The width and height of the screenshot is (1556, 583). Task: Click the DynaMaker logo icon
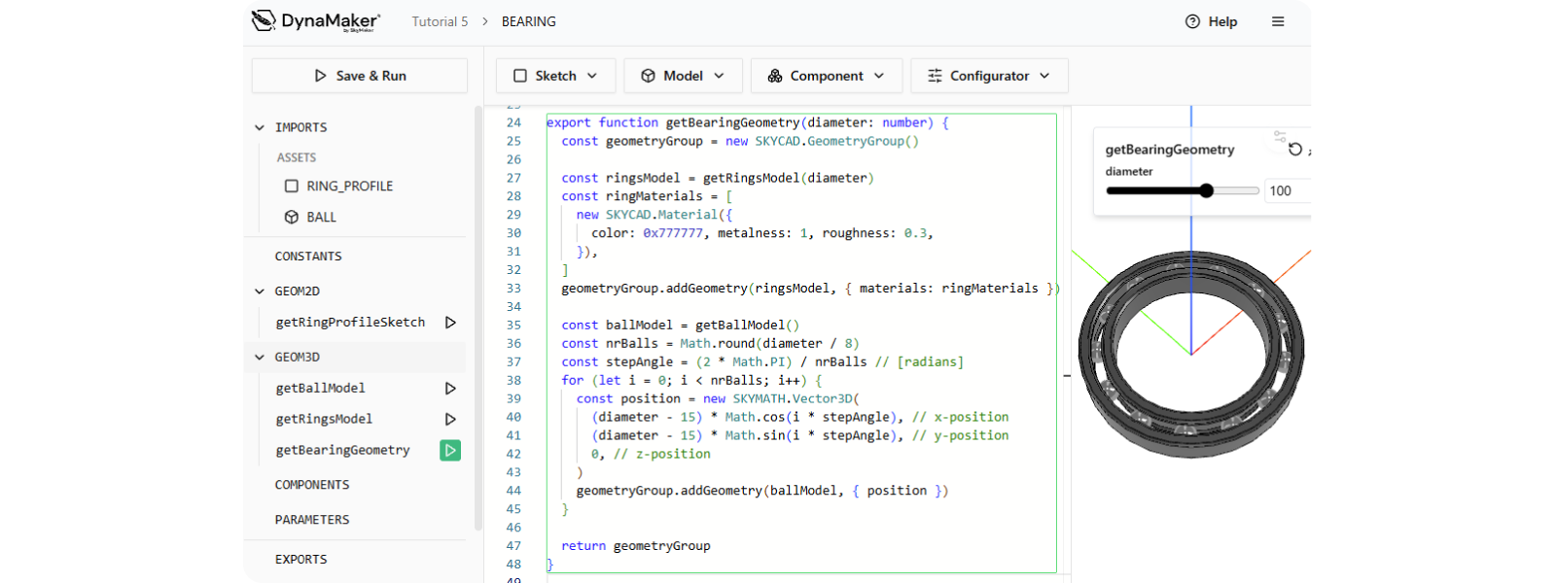click(x=264, y=20)
